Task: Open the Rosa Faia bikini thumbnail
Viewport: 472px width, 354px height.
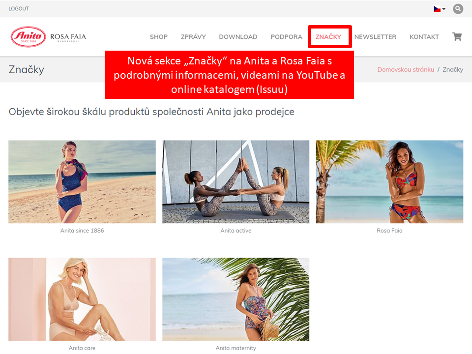Action: coord(389,182)
